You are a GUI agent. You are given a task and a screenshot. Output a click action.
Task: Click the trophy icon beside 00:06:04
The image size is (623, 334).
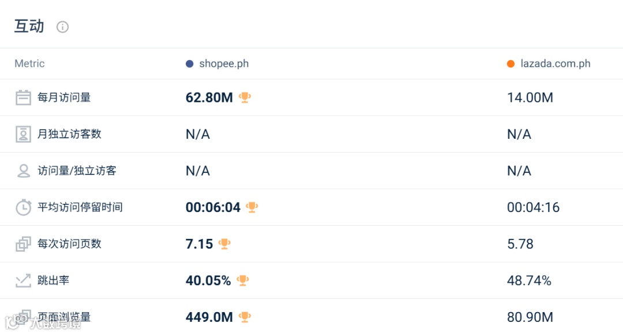pyautogui.click(x=252, y=207)
